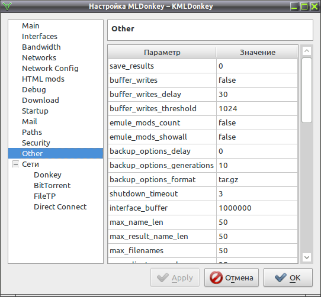This screenshot has height=297, width=321.
Task: Select the Сети tree item label
Action: tap(30, 164)
